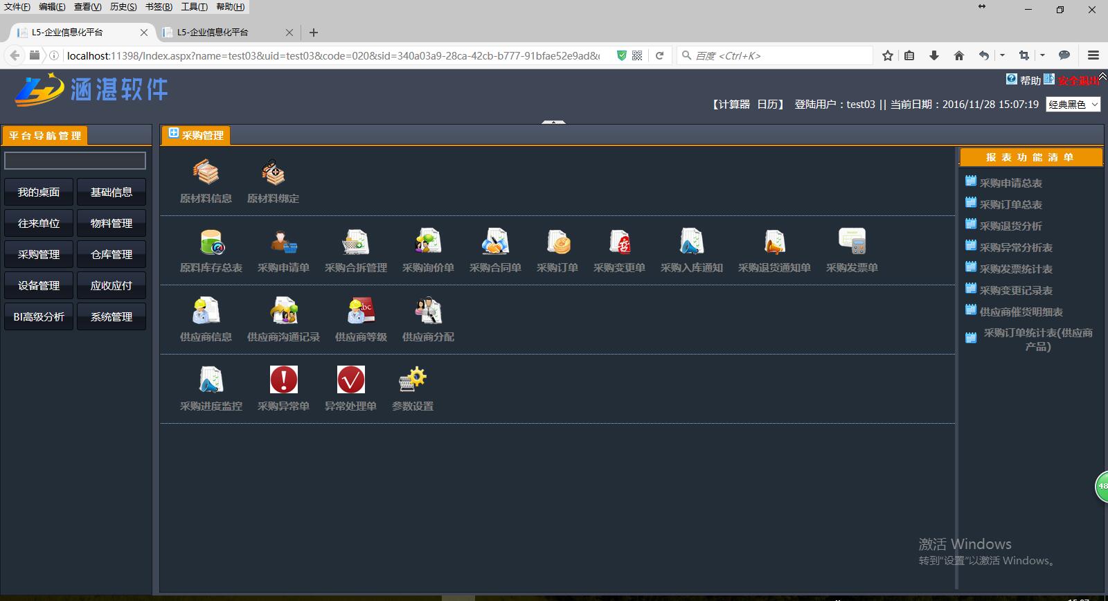Switch to the second L5-企业信息化平台 tab

(220, 33)
